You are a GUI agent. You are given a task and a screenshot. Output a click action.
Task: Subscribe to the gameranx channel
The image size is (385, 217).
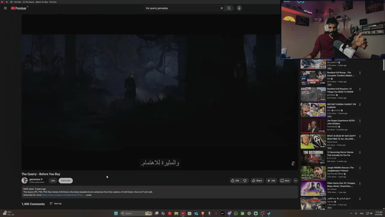66,181
